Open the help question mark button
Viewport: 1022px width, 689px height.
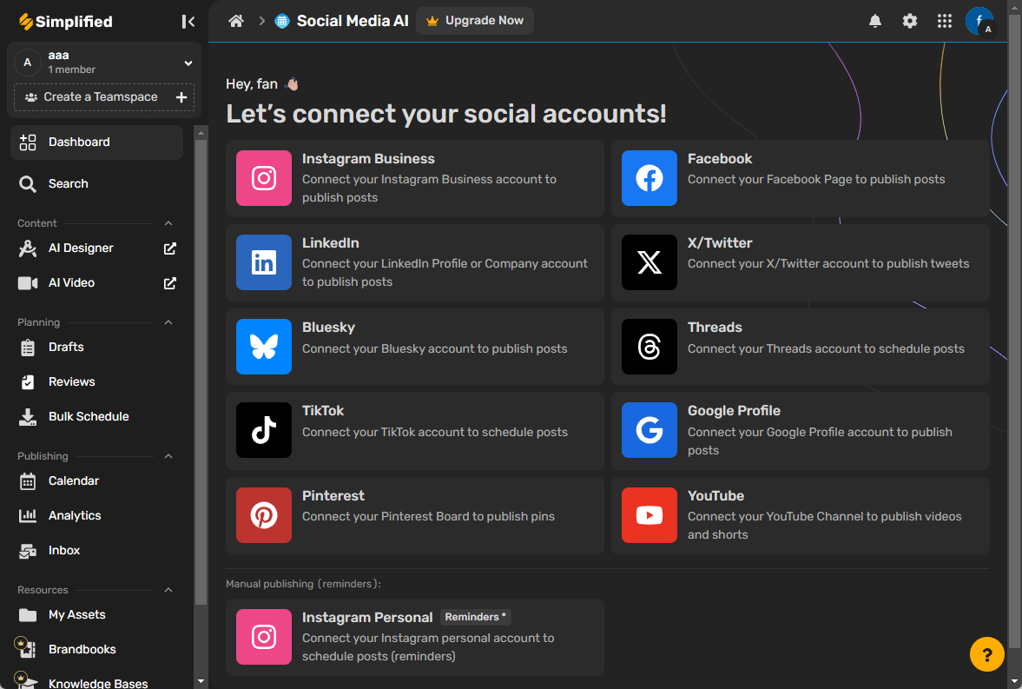click(986, 653)
